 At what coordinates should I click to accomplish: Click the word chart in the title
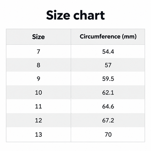click(89, 15)
